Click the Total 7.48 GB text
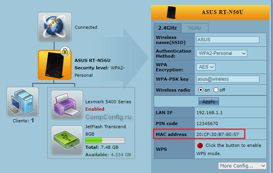273x173 pixels. (102, 147)
